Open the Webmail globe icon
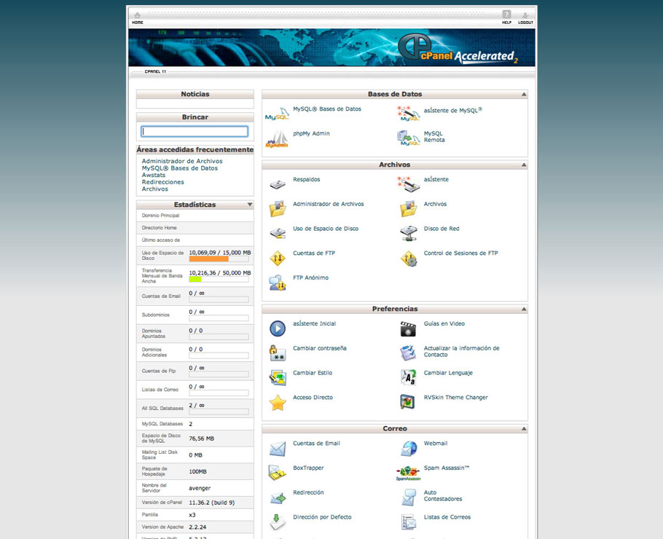 click(x=409, y=449)
